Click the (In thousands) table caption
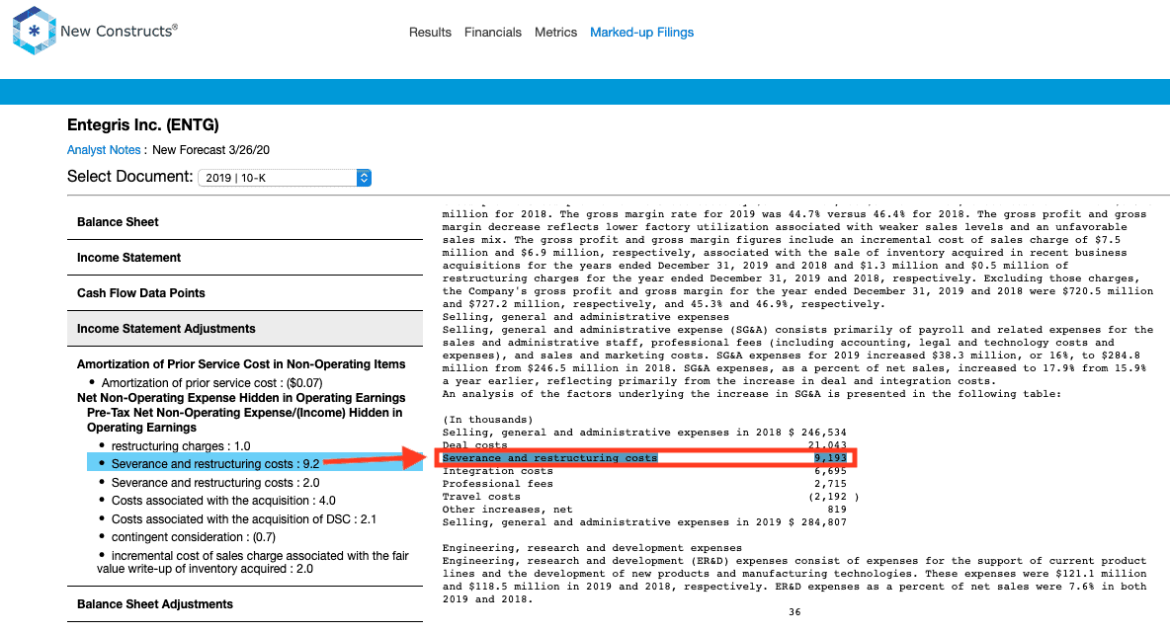The width and height of the screenshot is (1170, 633). pyautogui.click(x=487, y=420)
